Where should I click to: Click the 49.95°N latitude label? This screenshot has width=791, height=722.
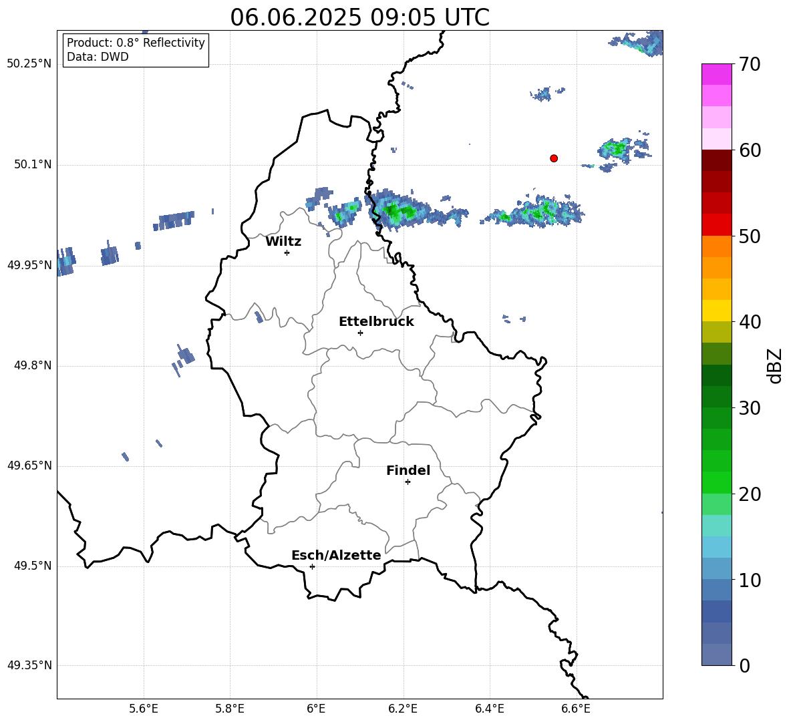click(29, 265)
